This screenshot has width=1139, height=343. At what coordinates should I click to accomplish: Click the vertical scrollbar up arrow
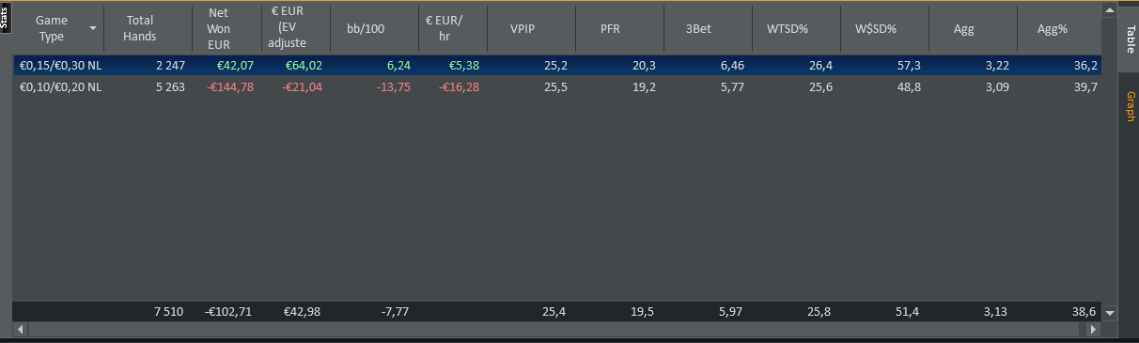coord(1110,11)
